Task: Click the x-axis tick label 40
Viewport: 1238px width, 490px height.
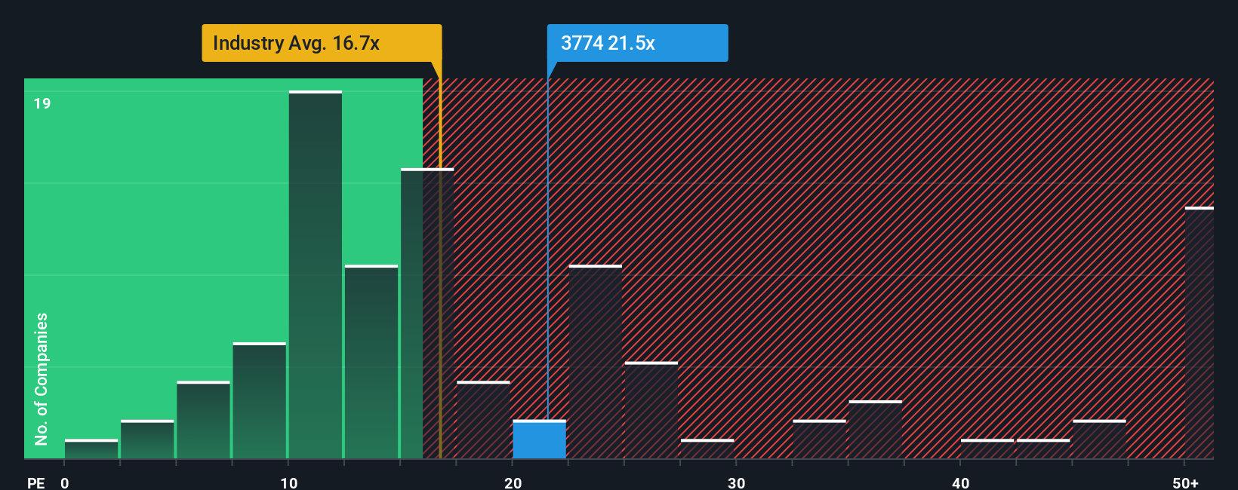Action: tap(961, 482)
